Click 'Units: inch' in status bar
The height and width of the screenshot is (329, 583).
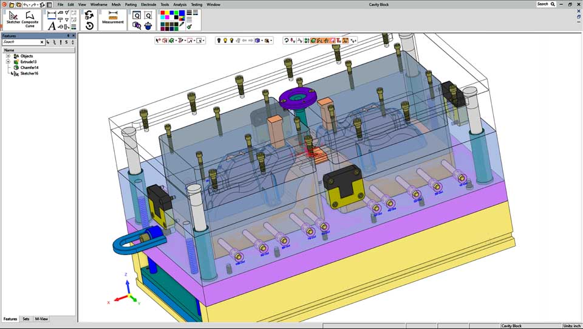[x=572, y=325]
